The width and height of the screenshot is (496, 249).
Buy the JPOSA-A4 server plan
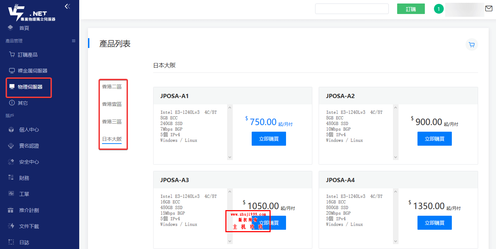coord(434,223)
